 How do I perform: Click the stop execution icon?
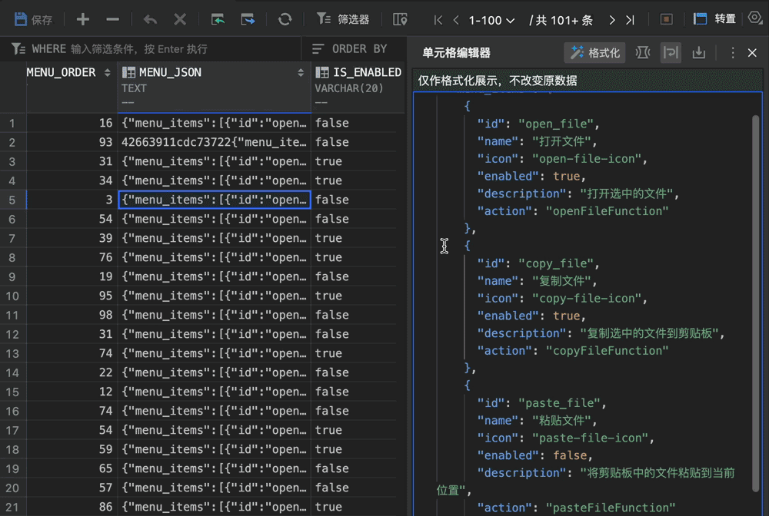(666, 20)
